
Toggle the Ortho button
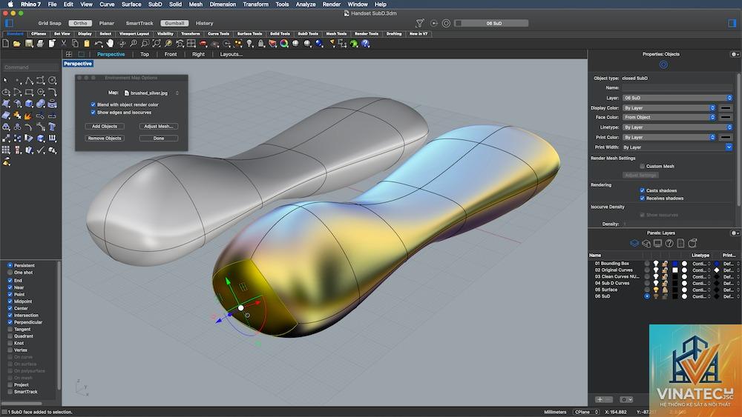click(80, 23)
